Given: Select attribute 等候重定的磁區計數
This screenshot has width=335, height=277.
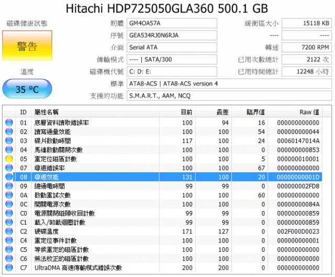Looking at the screenshot, I should tap(62, 250).
